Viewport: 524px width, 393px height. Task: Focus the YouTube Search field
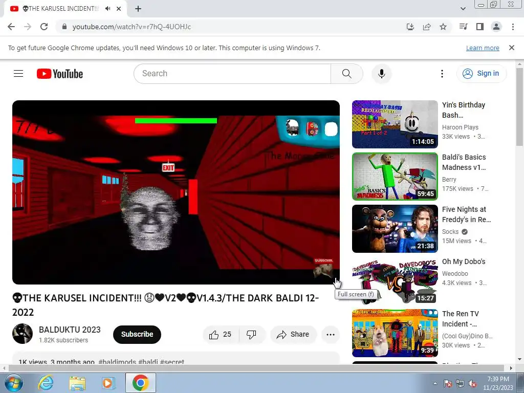click(232, 74)
